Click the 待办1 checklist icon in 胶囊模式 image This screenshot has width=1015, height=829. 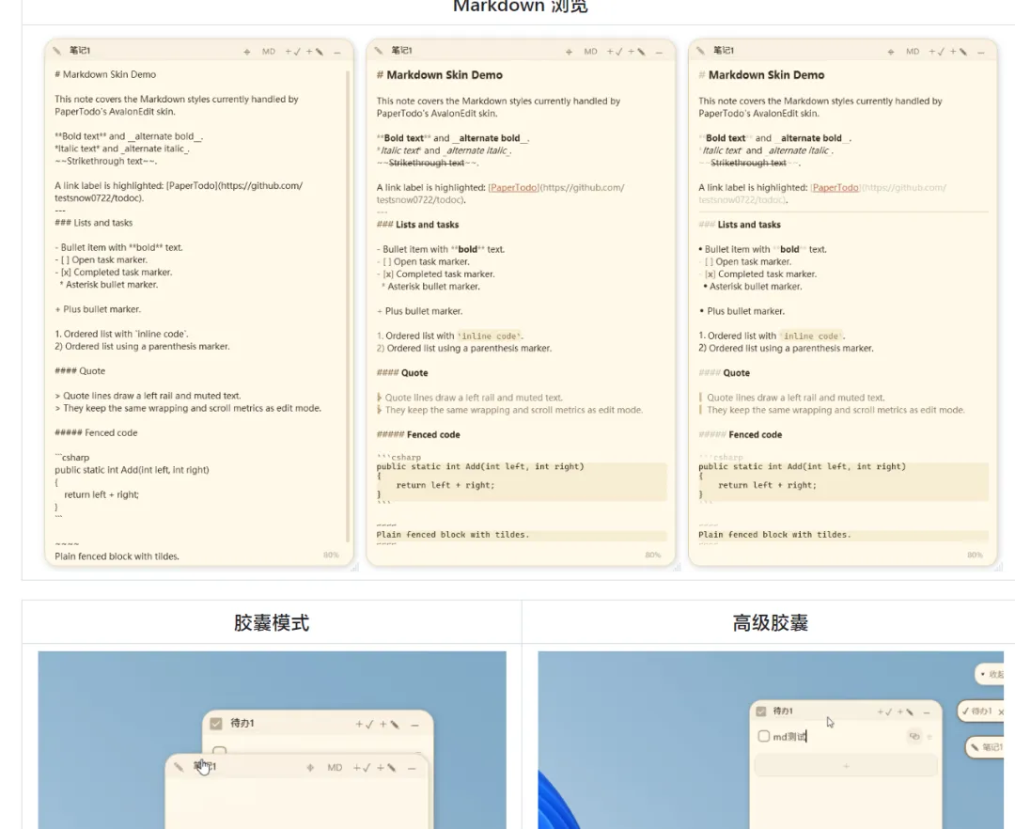tap(216, 724)
